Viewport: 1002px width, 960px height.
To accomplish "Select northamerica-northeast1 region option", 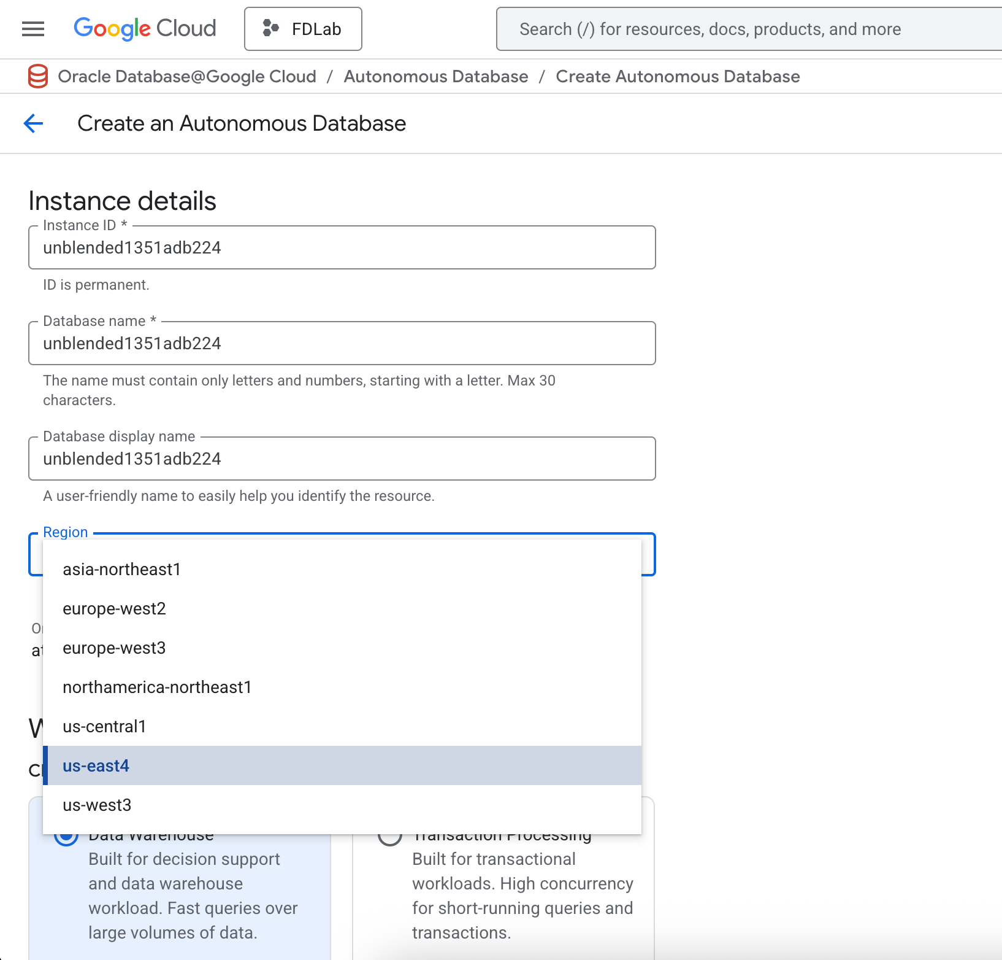I will 342,687.
